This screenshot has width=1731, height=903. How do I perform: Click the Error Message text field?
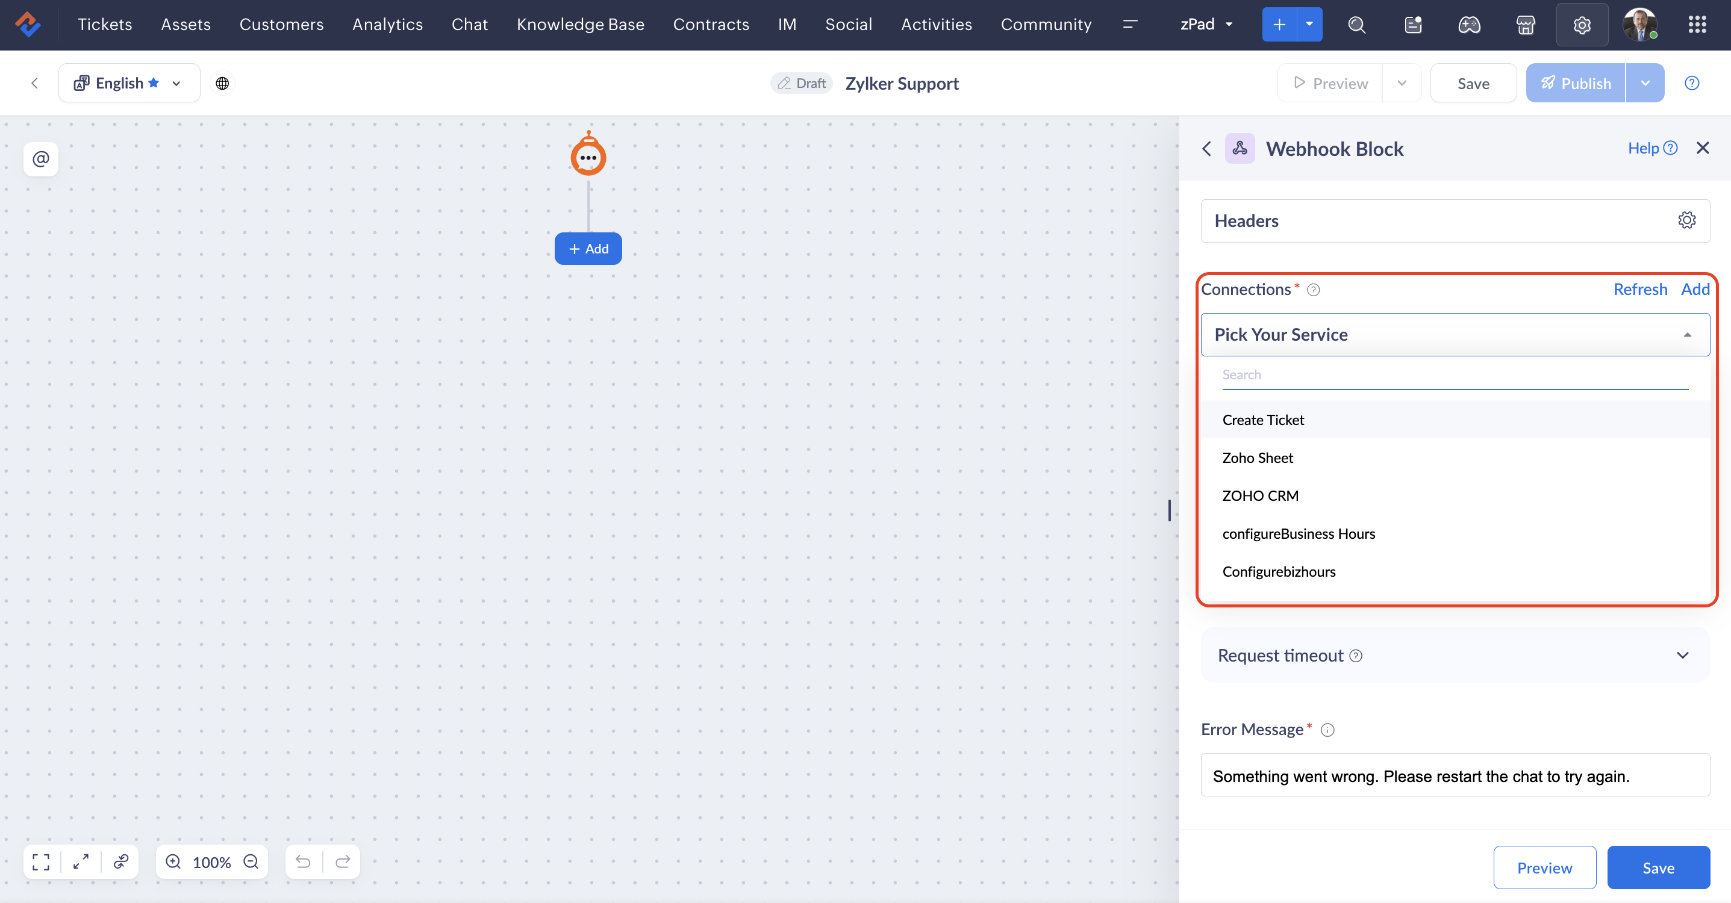(1455, 776)
